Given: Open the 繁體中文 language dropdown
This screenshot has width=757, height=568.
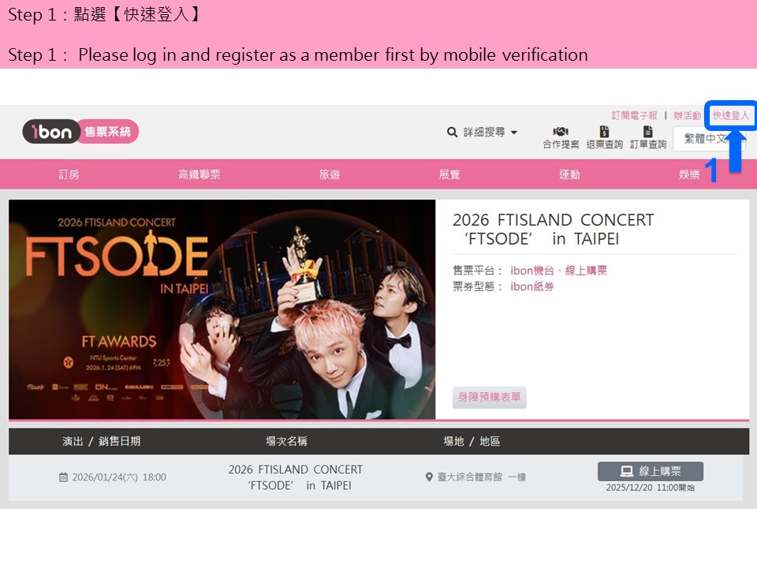Looking at the screenshot, I should pos(709,139).
